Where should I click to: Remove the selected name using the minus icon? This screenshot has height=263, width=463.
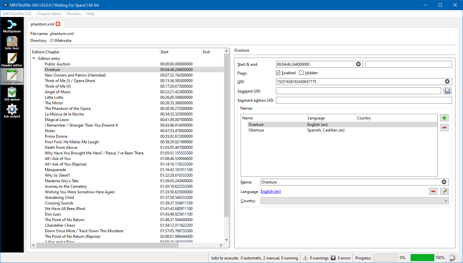point(444,127)
